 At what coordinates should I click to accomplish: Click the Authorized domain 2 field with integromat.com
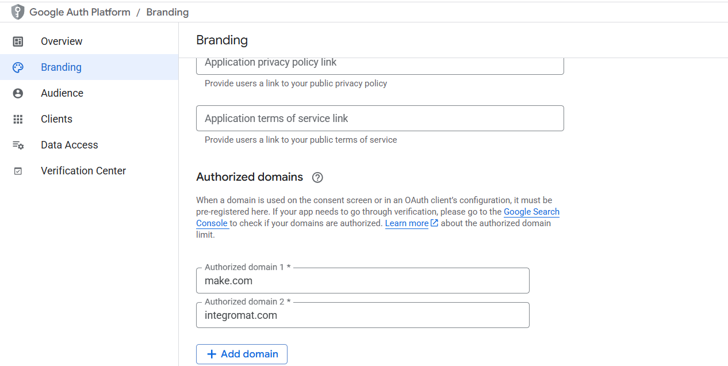363,315
